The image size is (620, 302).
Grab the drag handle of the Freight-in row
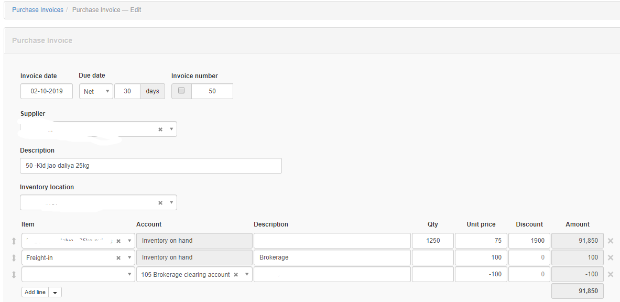click(x=14, y=258)
